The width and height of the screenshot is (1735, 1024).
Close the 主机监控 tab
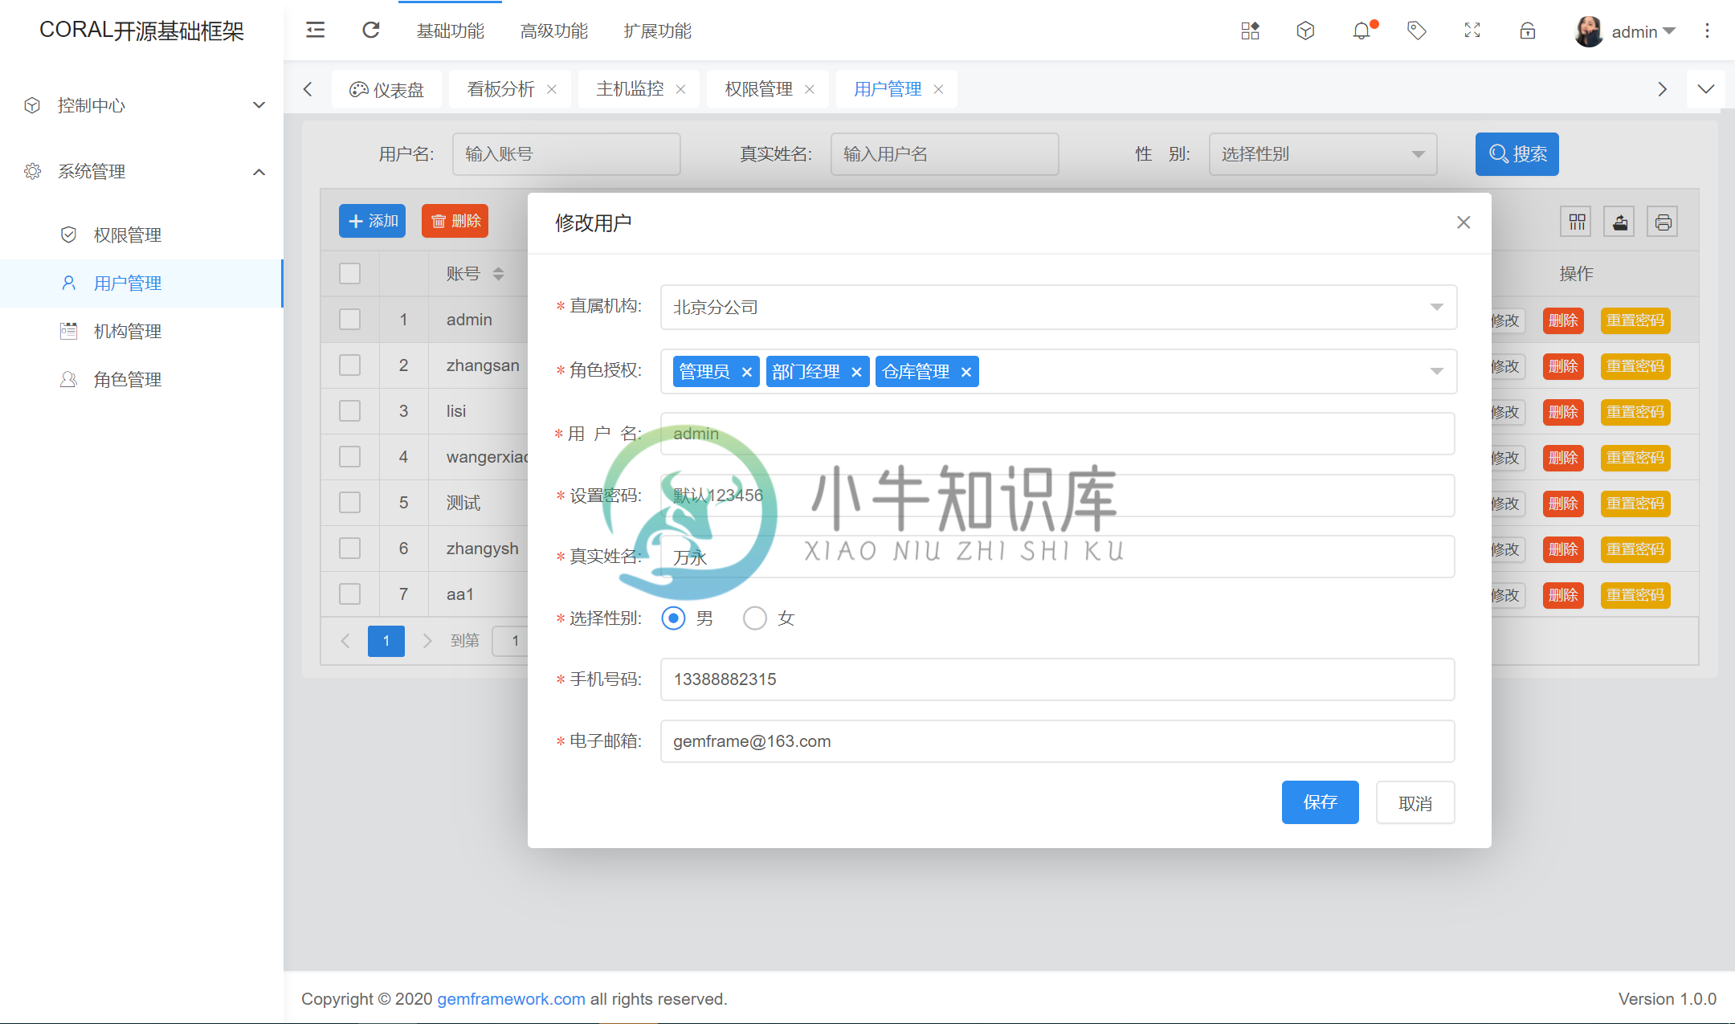click(x=680, y=89)
